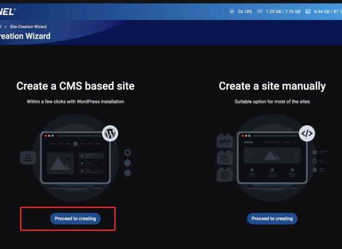Click the RAM memory icon in header
This screenshot has width=342, height=249.
click(259, 11)
